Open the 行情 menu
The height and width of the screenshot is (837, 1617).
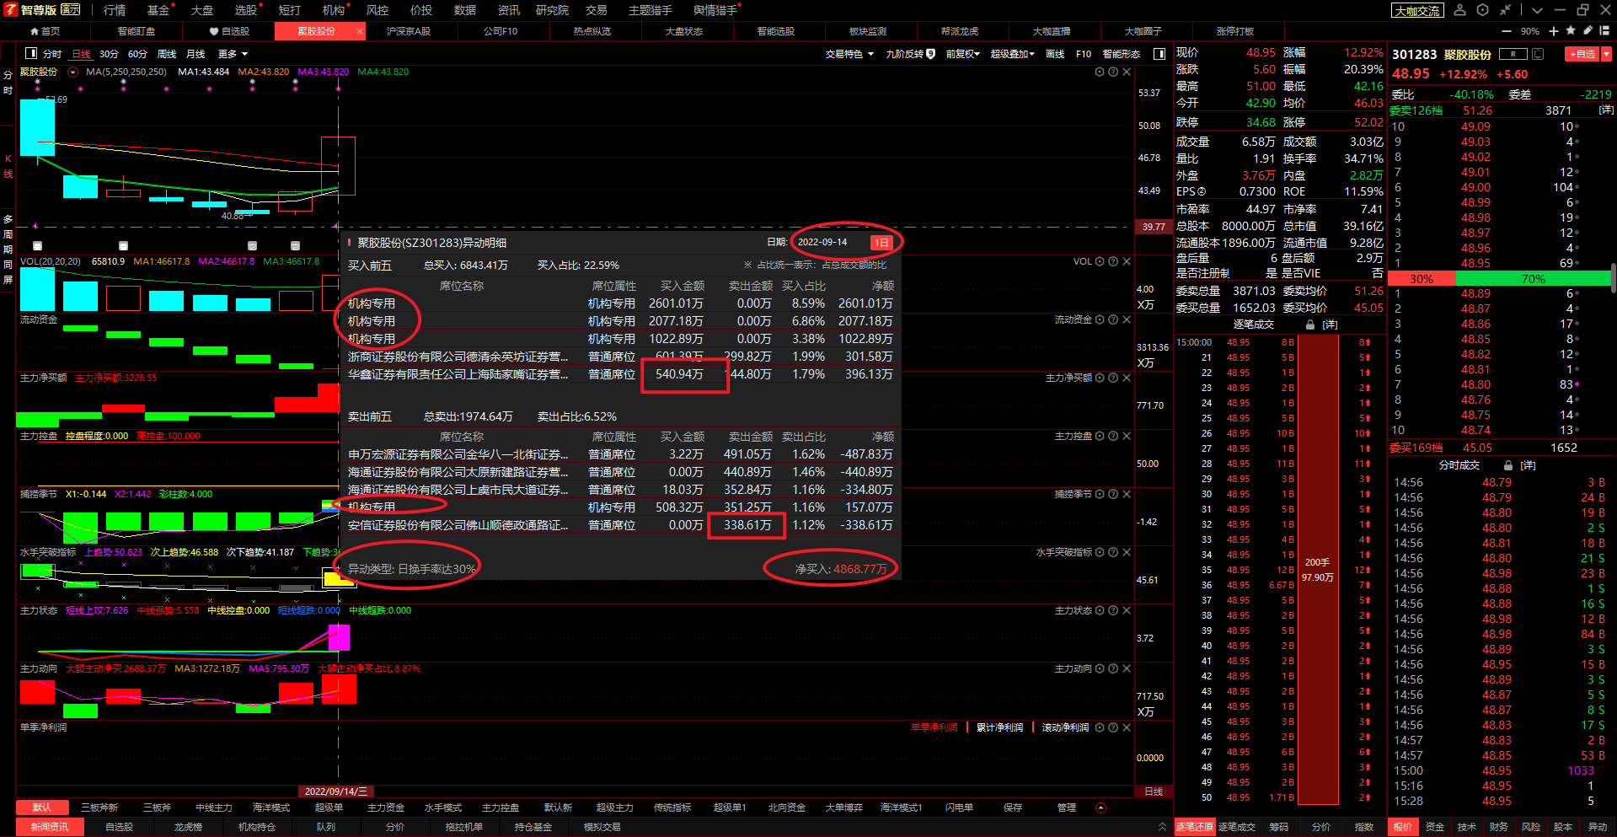(x=115, y=10)
